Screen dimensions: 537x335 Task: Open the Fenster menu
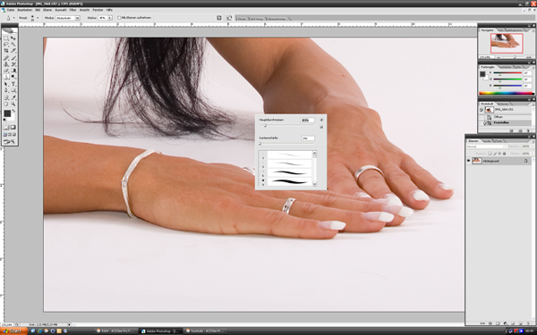(x=98, y=10)
